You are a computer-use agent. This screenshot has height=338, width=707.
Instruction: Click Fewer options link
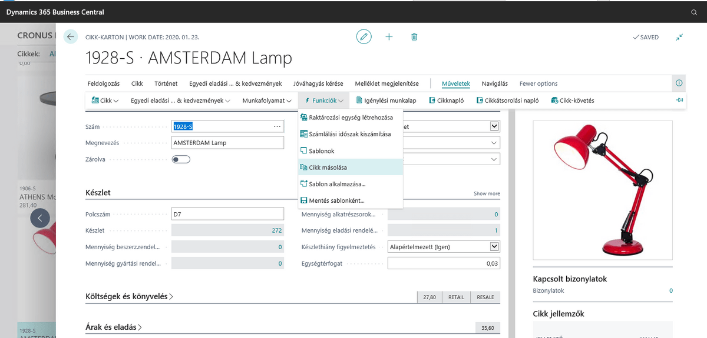[538, 83]
